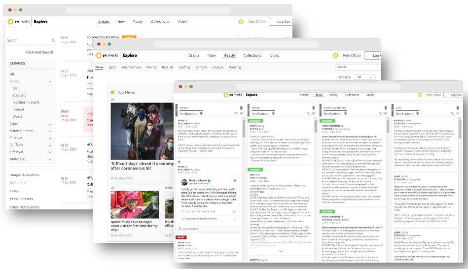Delete the SPORT column with its trash icon

click(x=313, y=108)
